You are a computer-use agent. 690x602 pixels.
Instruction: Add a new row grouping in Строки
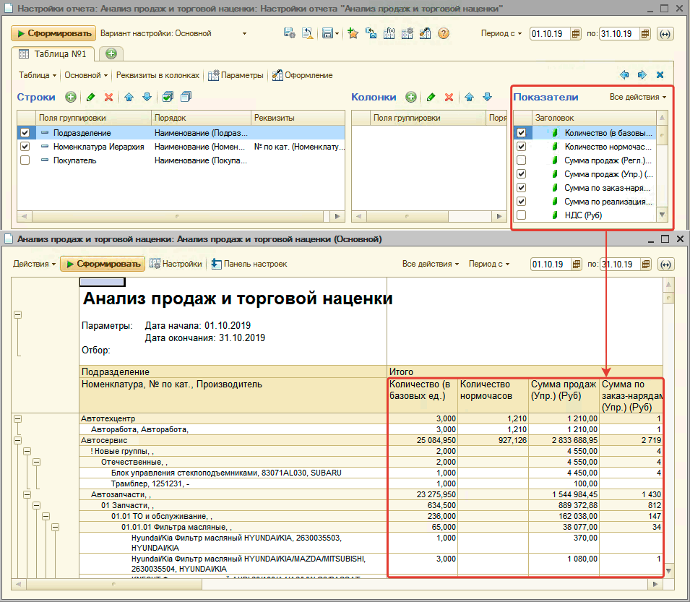click(x=71, y=97)
